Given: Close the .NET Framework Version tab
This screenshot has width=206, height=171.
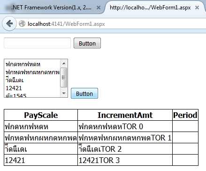Looking at the screenshot, I should click(x=99, y=8).
